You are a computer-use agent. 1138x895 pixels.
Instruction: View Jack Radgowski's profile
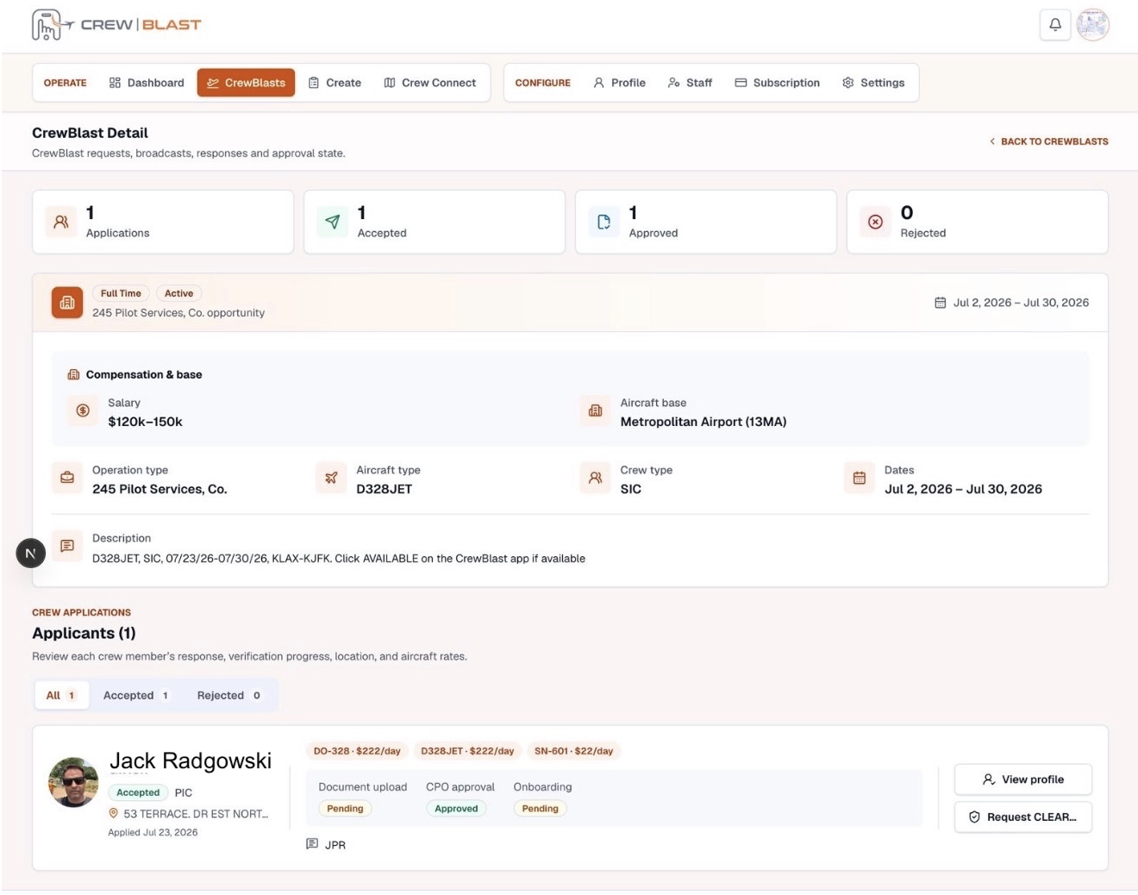(x=1023, y=779)
